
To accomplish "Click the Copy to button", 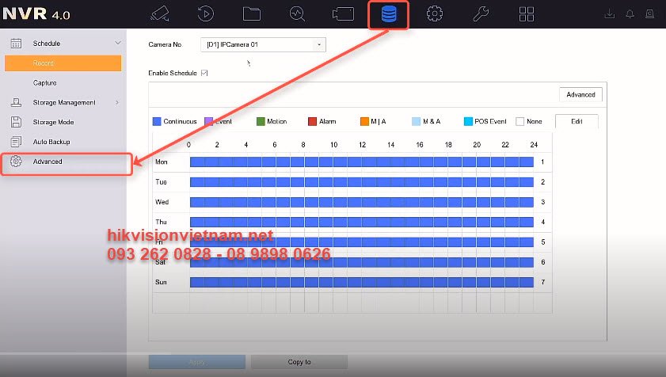I will [x=299, y=362].
